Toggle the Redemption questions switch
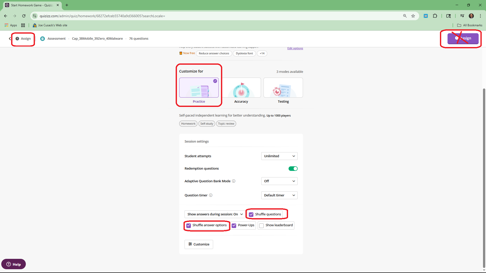 coord(293,169)
